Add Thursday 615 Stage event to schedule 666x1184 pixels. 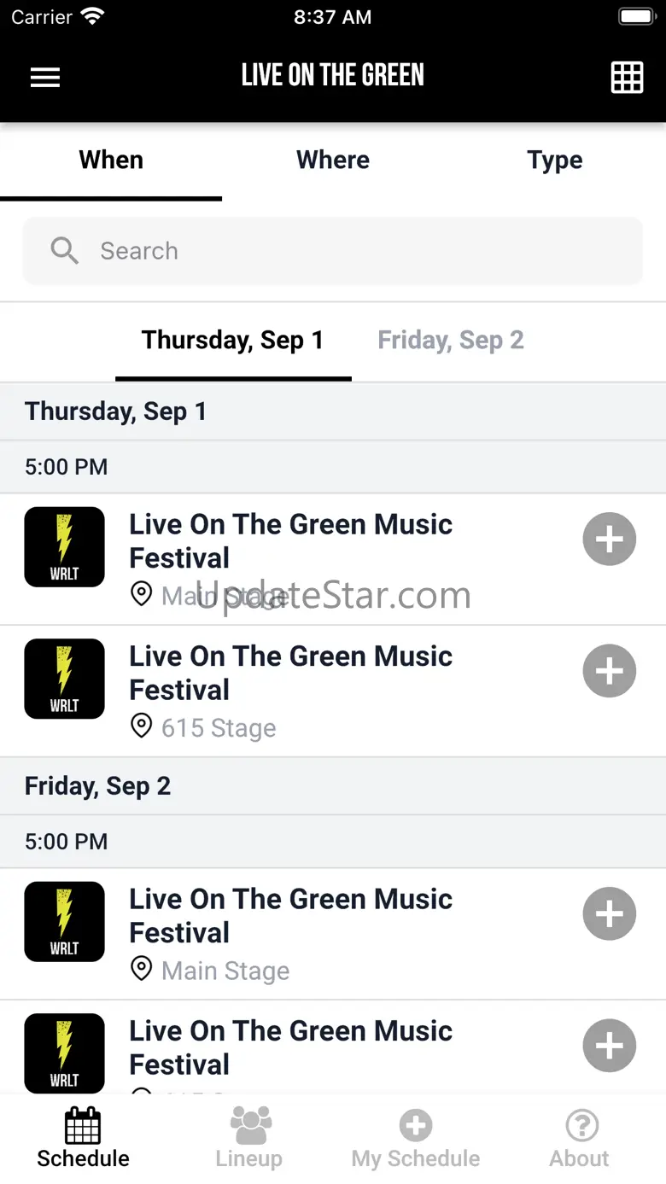click(x=609, y=671)
